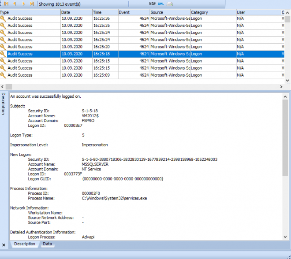The image size is (291, 259).
Task: Select the event row at 16:25:09
Action: [x=142, y=75]
